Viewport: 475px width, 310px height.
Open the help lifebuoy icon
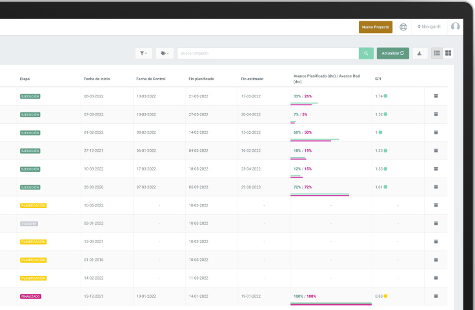[403, 27]
